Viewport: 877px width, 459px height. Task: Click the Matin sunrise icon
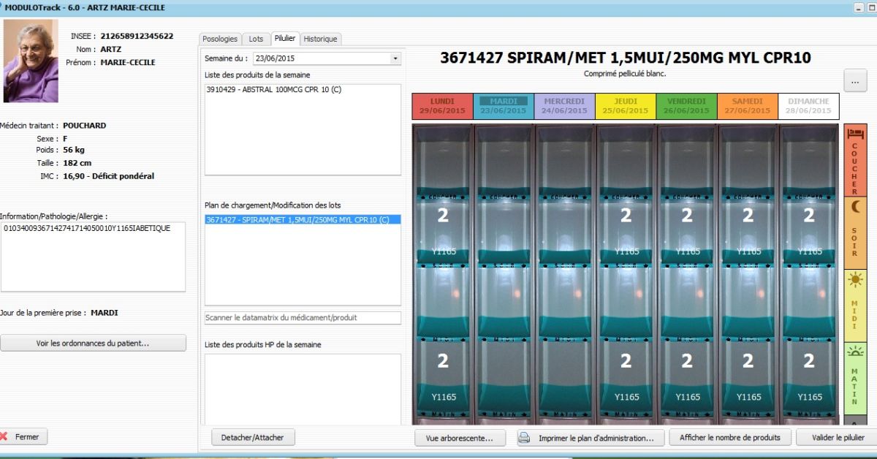pos(855,352)
